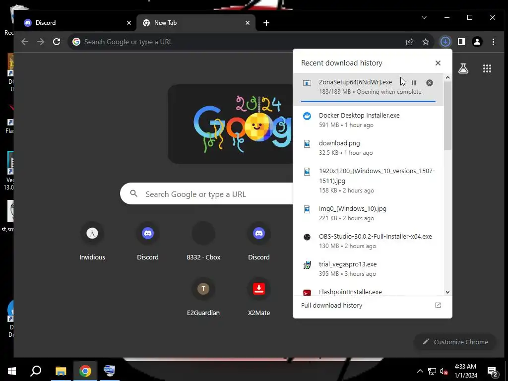Open trial_vegaspro13.exe download entry
The height and width of the screenshot is (381, 508).
pyautogui.click(x=368, y=269)
